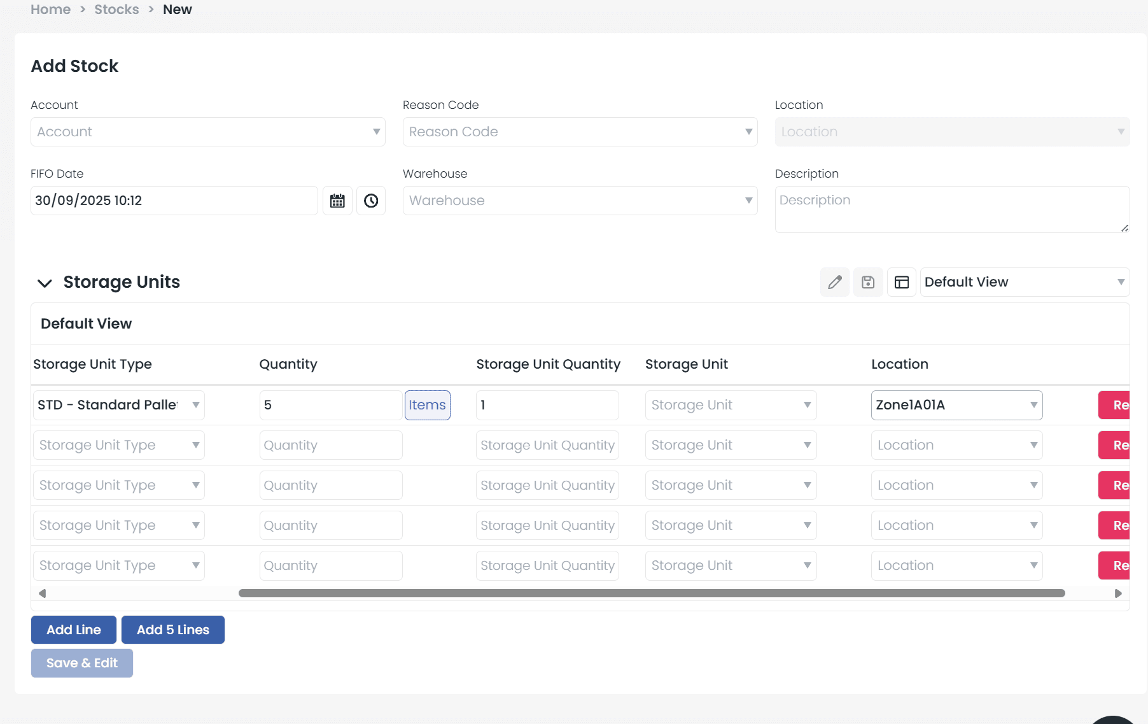Open the FIFO Date calendar picker

(337, 201)
